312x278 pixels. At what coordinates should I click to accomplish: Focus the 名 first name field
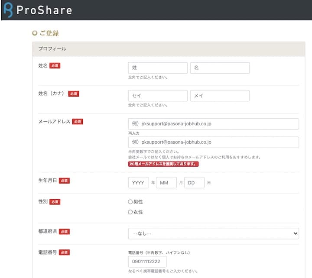(220, 68)
